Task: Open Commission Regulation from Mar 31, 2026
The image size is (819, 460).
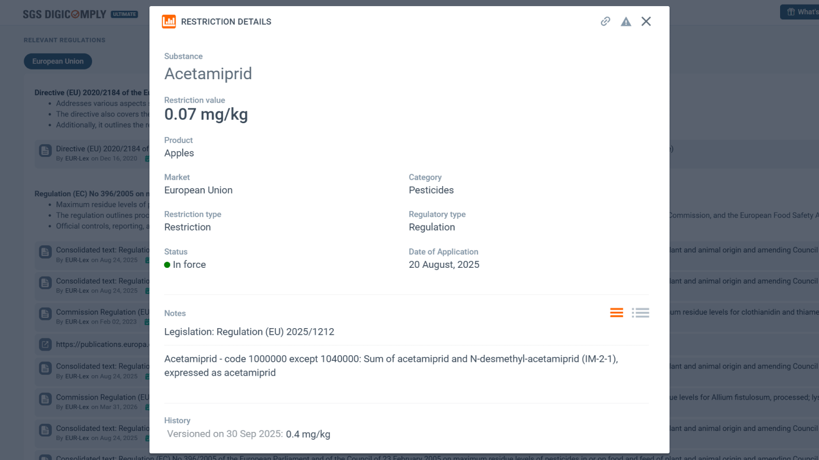Action: click(x=102, y=398)
